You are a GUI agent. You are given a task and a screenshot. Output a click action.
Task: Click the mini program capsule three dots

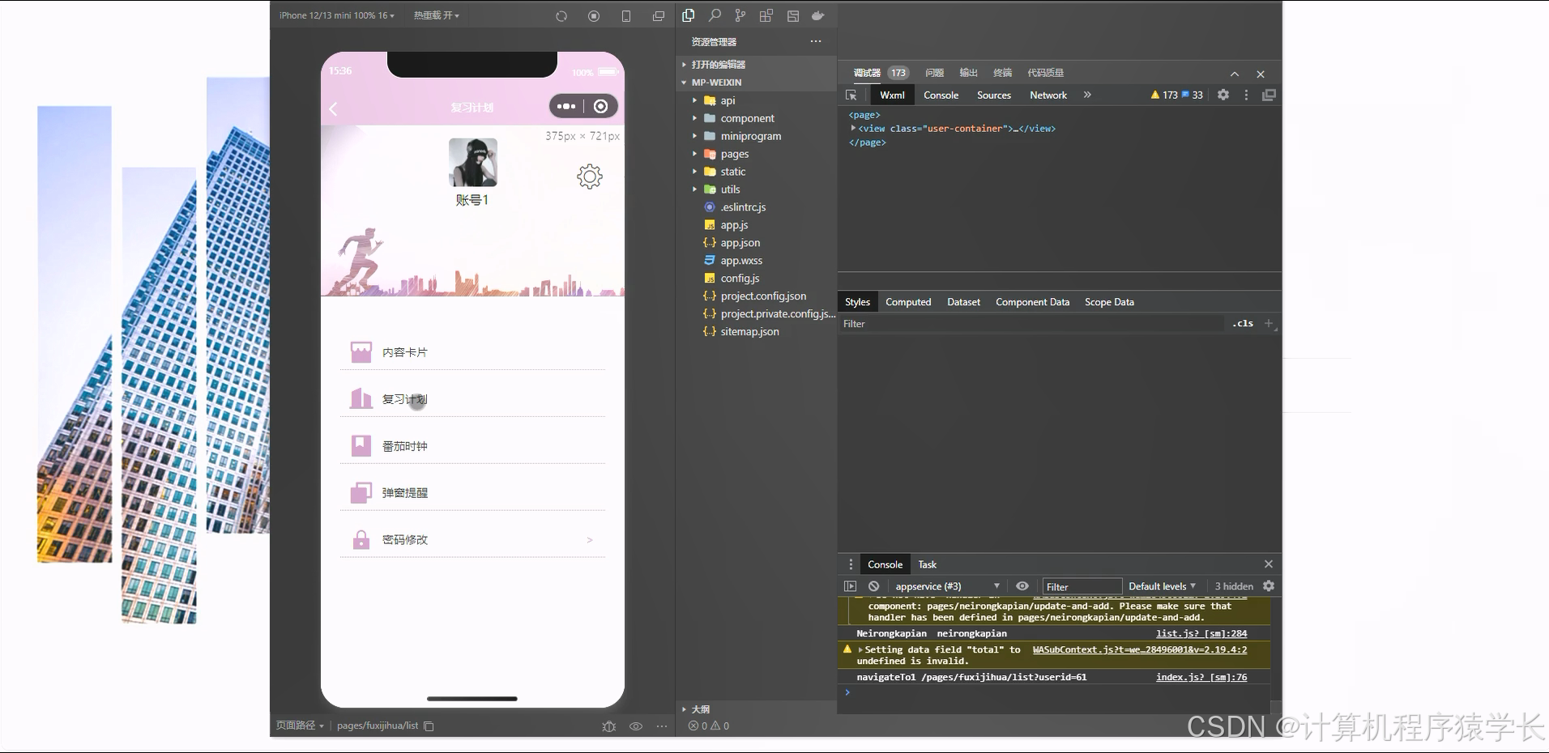coord(566,106)
